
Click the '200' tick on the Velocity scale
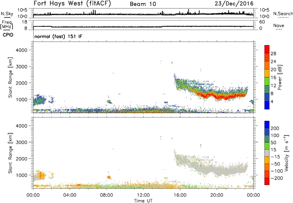pyautogui.click(x=275, y=128)
